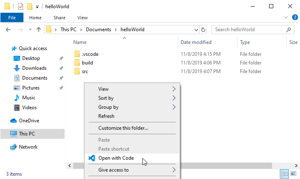Choose Customize this folder option
This screenshot has height=179, width=300.
click(123, 128)
